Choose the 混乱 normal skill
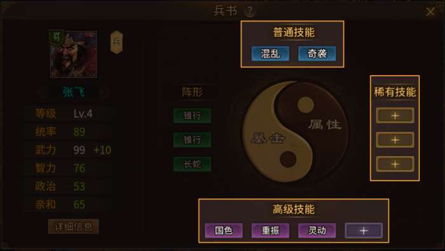The image size is (445, 251). 270,53
